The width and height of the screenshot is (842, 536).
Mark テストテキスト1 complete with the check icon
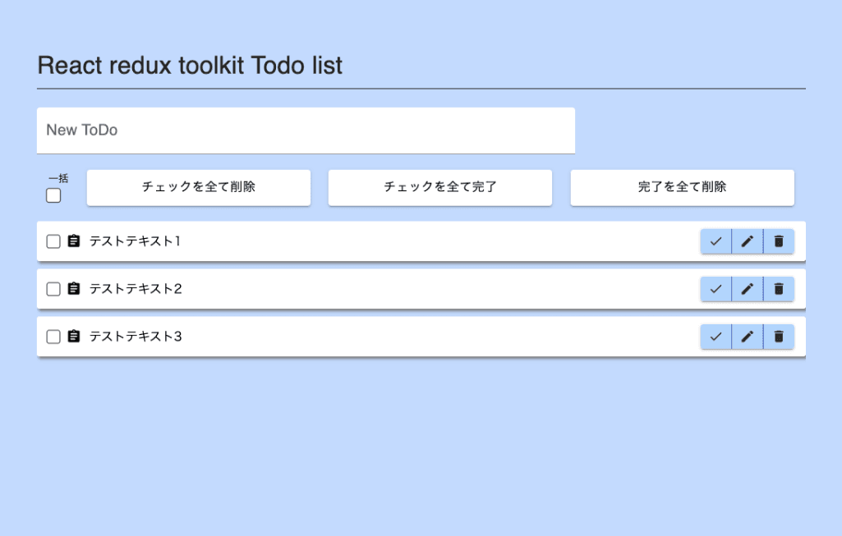715,241
